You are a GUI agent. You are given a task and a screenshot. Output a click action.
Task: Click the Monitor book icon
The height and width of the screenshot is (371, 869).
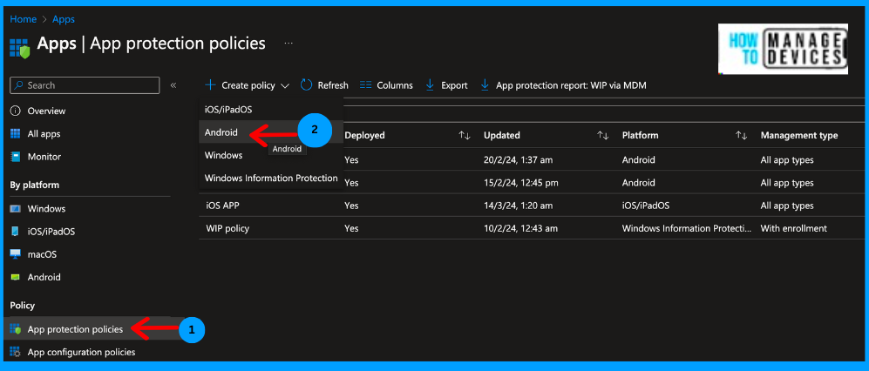[x=16, y=157]
